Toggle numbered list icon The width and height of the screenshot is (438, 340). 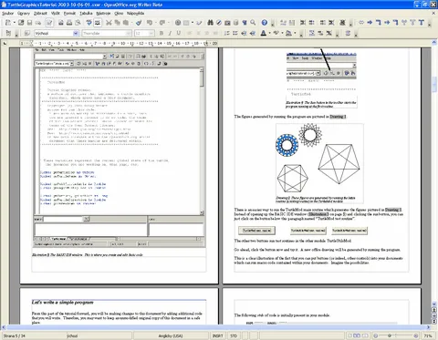pos(226,33)
